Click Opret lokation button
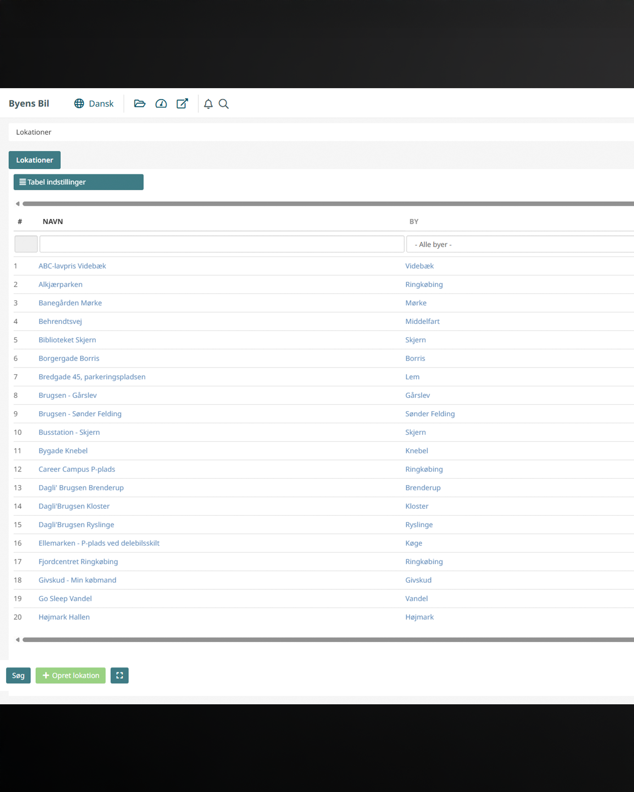 (x=71, y=675)
